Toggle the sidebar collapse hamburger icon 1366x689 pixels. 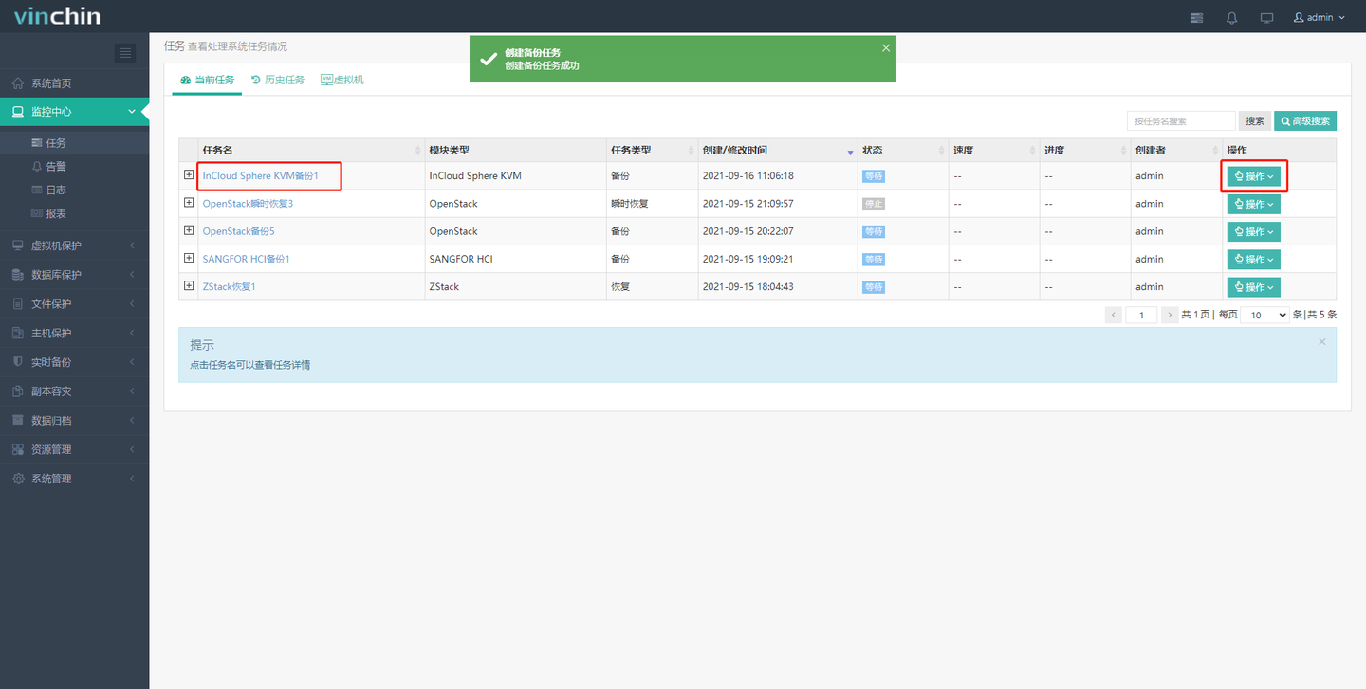125,53
